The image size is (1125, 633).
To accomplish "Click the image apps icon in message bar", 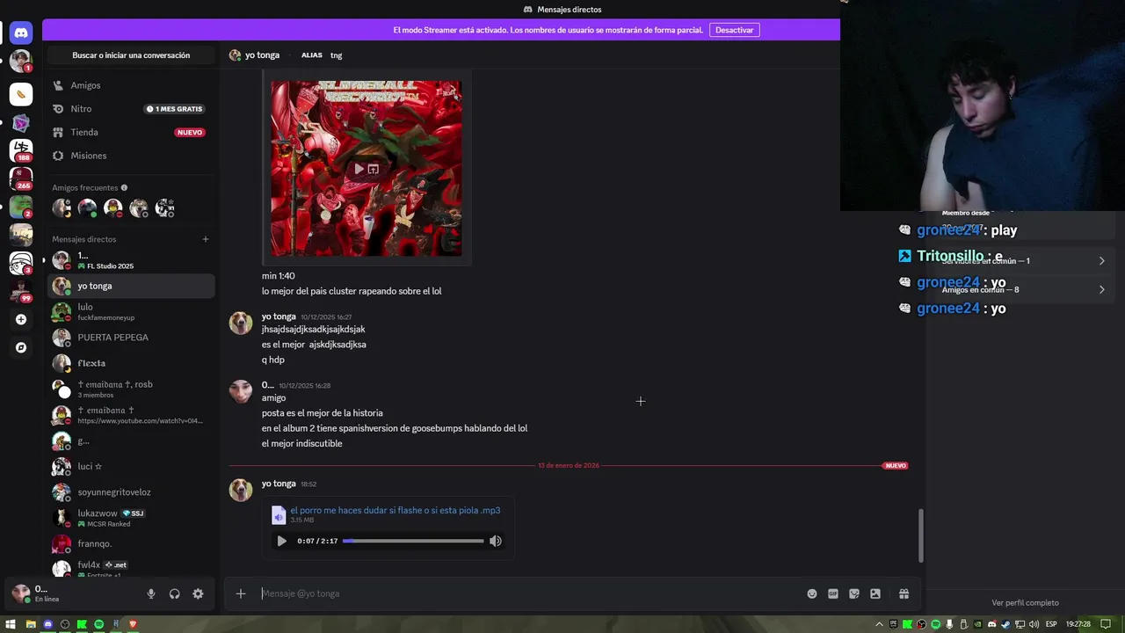I will (x=875, y=593).
